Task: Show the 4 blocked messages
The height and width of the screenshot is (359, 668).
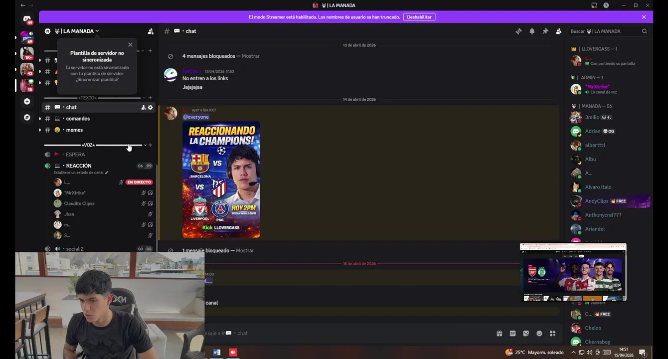Action: [250, 56]
